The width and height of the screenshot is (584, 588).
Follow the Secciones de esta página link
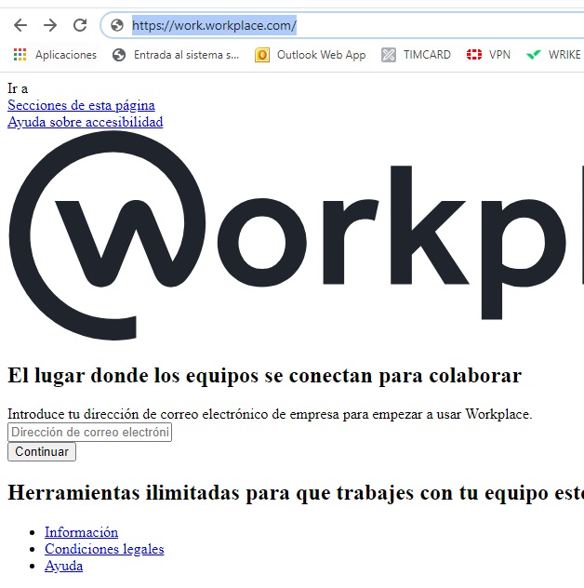[x=81, y=105]
